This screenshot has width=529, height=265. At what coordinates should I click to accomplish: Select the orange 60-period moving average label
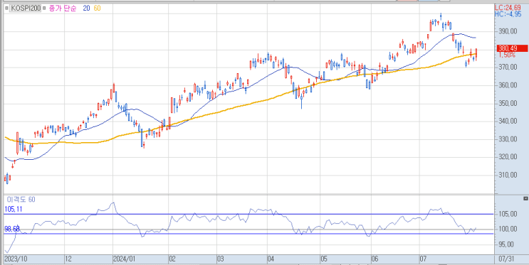click(x=97, y=9)
